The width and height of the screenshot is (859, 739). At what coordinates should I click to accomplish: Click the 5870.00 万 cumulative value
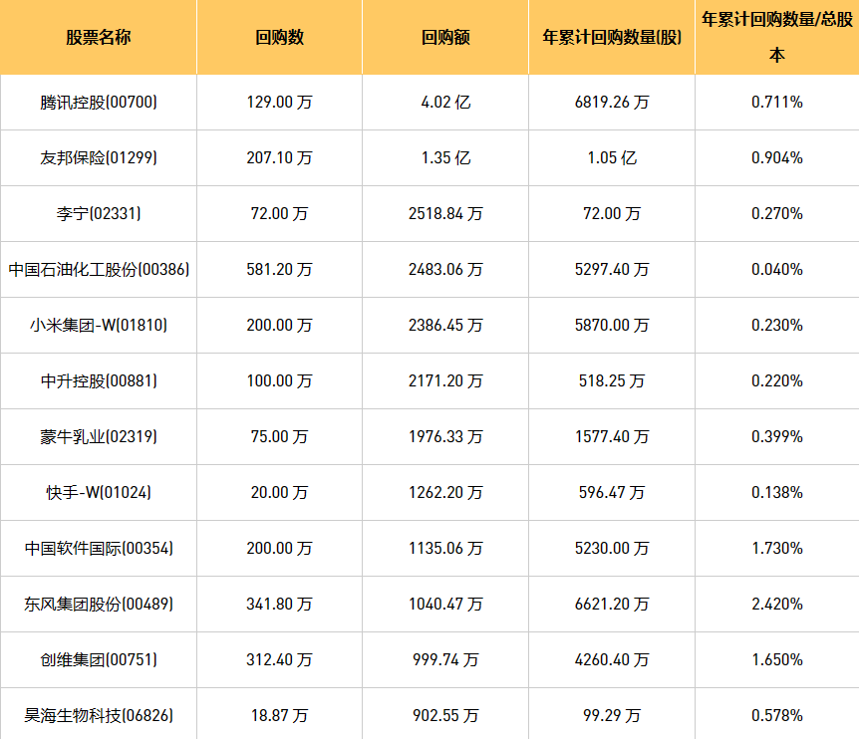pyautogui.click(x=612, y=326)
